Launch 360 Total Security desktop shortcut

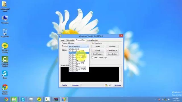(x=5, y=48)
